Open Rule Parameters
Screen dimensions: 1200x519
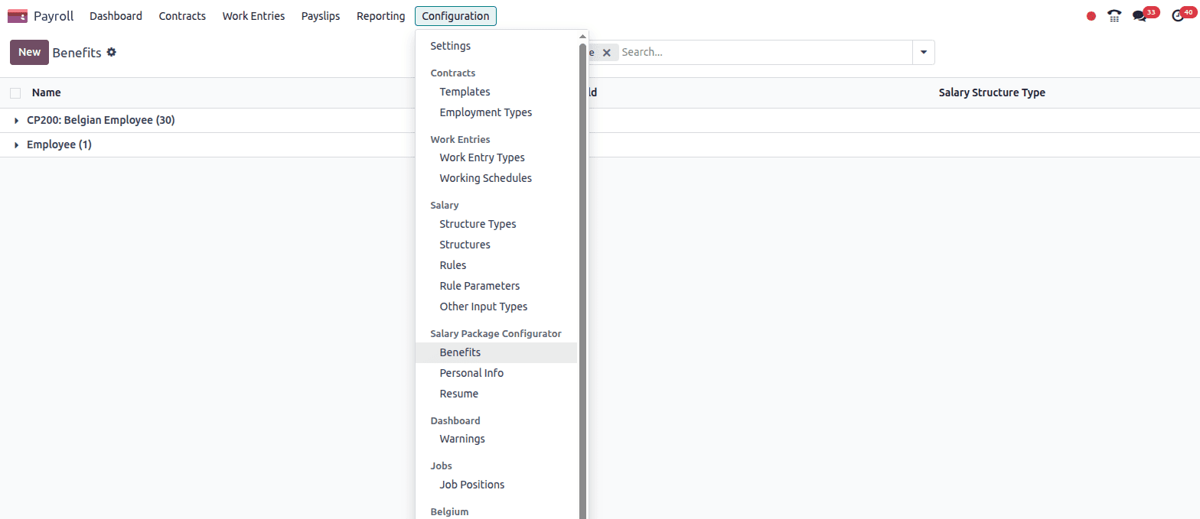(x=496, y=286)
